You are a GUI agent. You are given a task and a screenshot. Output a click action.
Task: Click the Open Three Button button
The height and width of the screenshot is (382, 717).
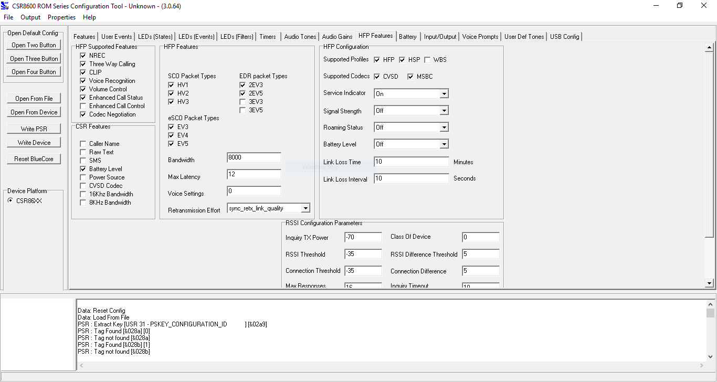[x=34, y=59]
